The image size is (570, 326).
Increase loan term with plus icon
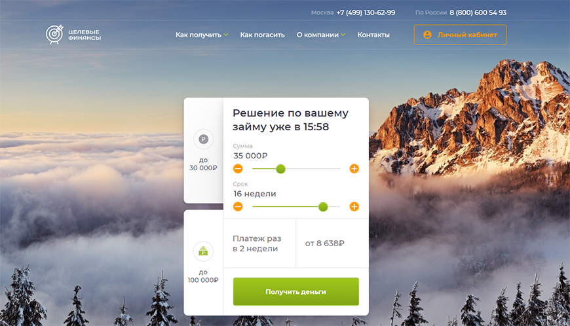tap(354, 207)
